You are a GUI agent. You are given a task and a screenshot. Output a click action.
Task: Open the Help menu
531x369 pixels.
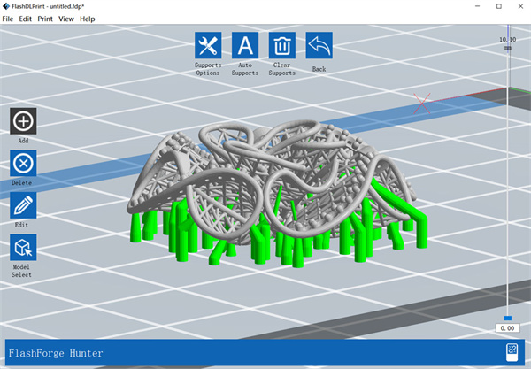click(88, 19)
